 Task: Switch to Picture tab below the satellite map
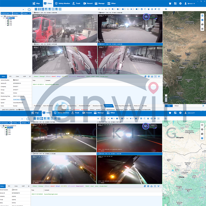coord(176,106)
